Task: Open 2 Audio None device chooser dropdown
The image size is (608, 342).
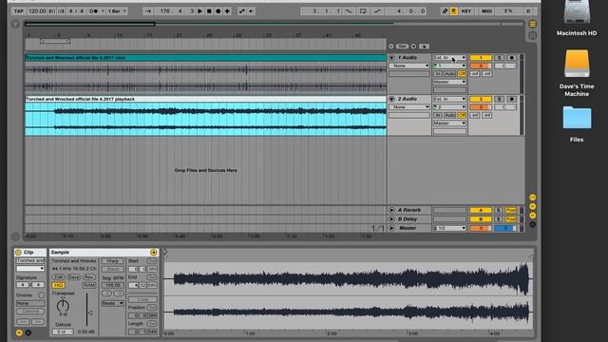Action: point(409,107)
